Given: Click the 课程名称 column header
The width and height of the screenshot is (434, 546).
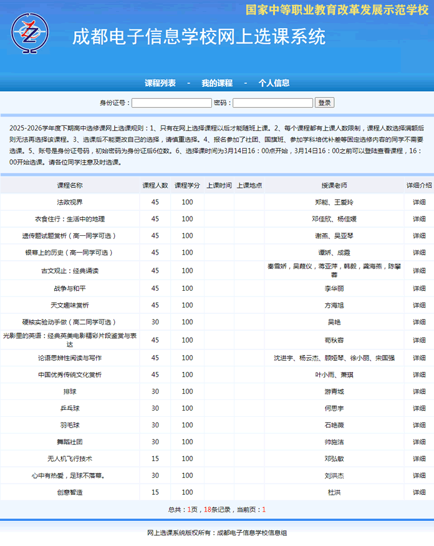Looking at the screenshot, I should (x=70, y=185).
